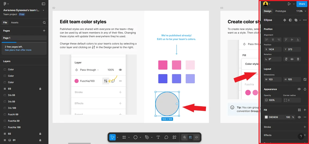Expand boolean operations dropdown chevron
This screenshot has height=144, width=309.
point(300,20)
